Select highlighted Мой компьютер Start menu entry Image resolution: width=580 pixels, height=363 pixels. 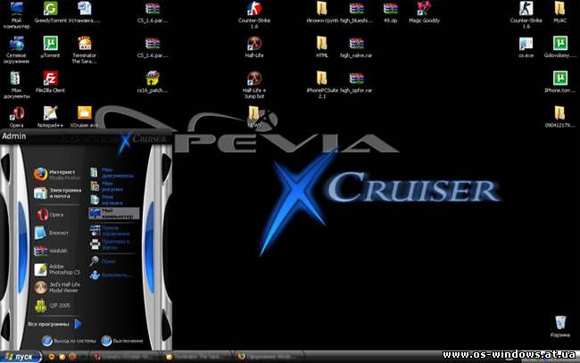114,213
